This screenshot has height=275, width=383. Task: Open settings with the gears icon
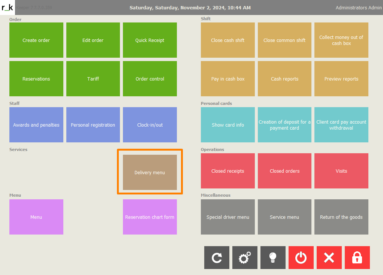245,257
